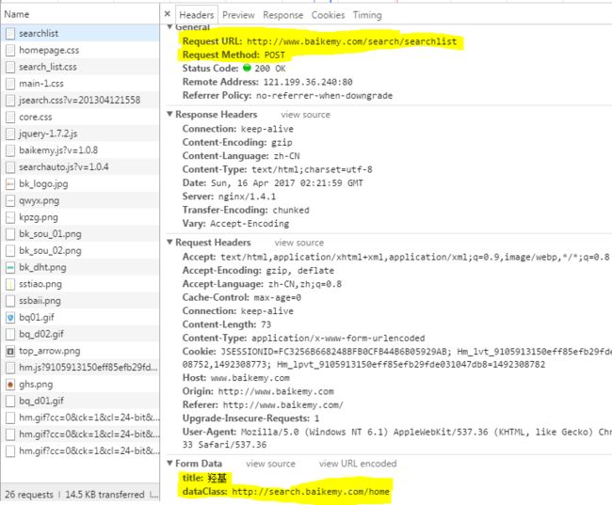Viewport: 612px width, 505px height.
Task: Click the bq01.gif image icon
Action: (x=10, y=318)
